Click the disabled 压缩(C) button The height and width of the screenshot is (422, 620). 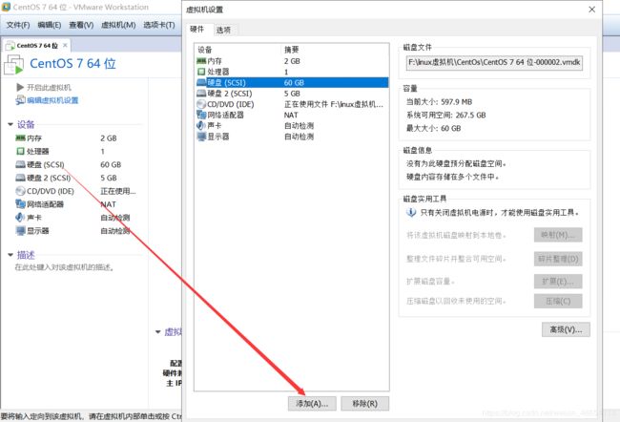point(558,302)
